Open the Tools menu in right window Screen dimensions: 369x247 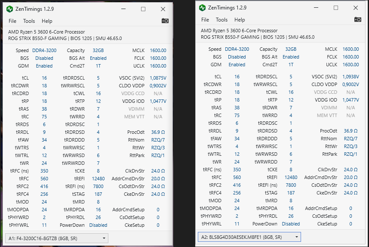(x=222, y=20)
